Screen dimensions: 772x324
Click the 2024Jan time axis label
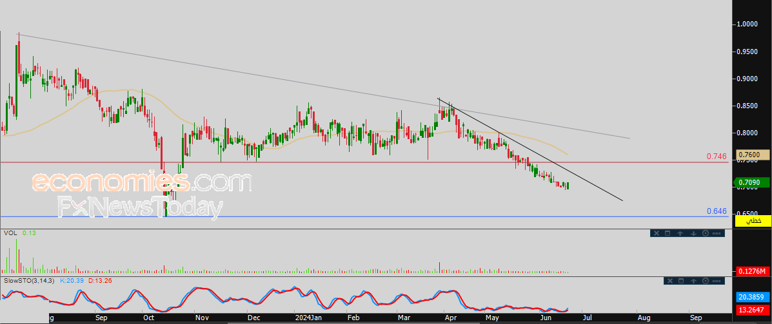308,318
